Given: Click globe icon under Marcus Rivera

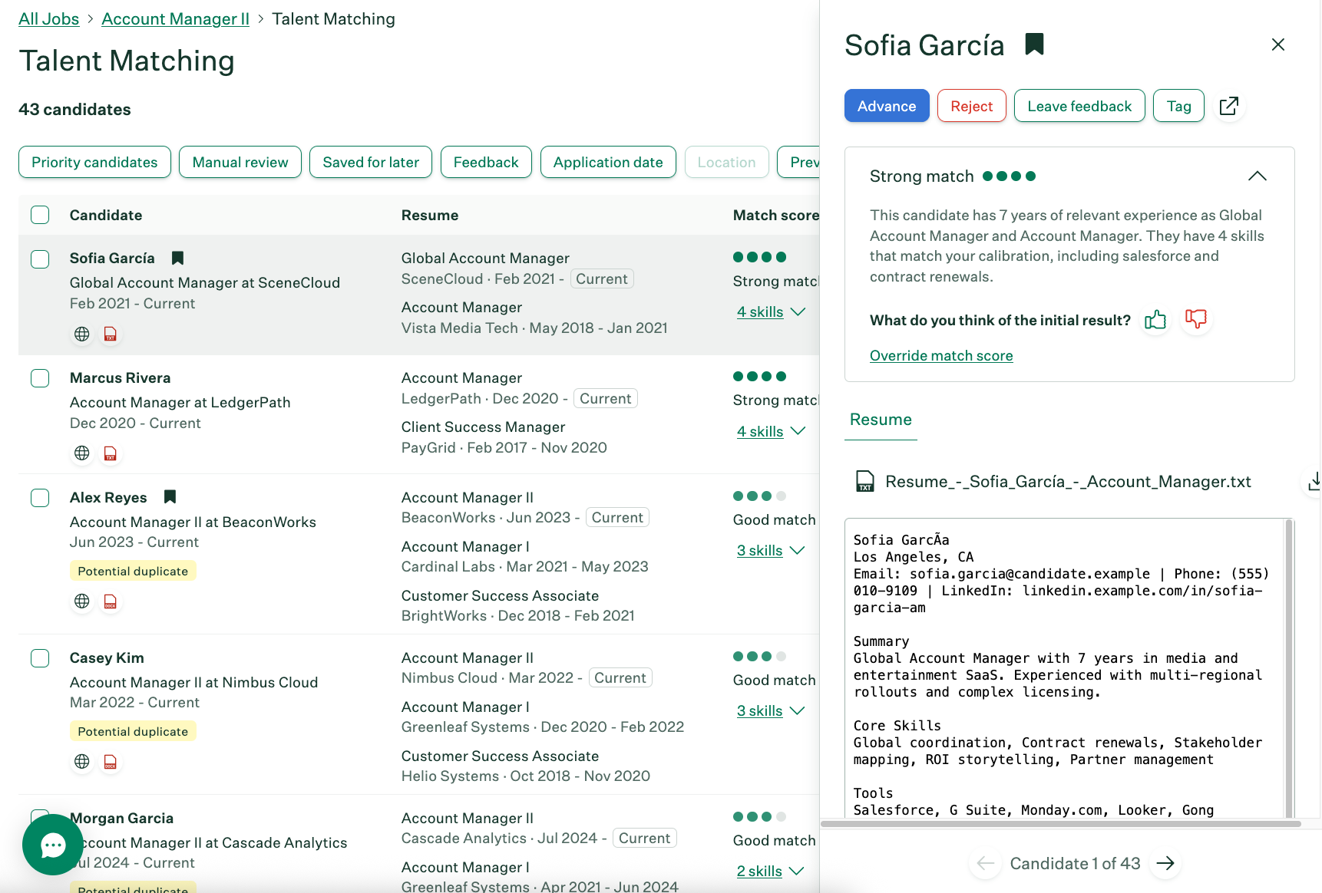Looking at the screenshot, I should (x=82, y=453).
